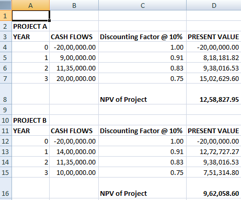Image resolution: width=241 pixels, height=200 pixels.
Task: Select column B header
Action: pos(74,5)
